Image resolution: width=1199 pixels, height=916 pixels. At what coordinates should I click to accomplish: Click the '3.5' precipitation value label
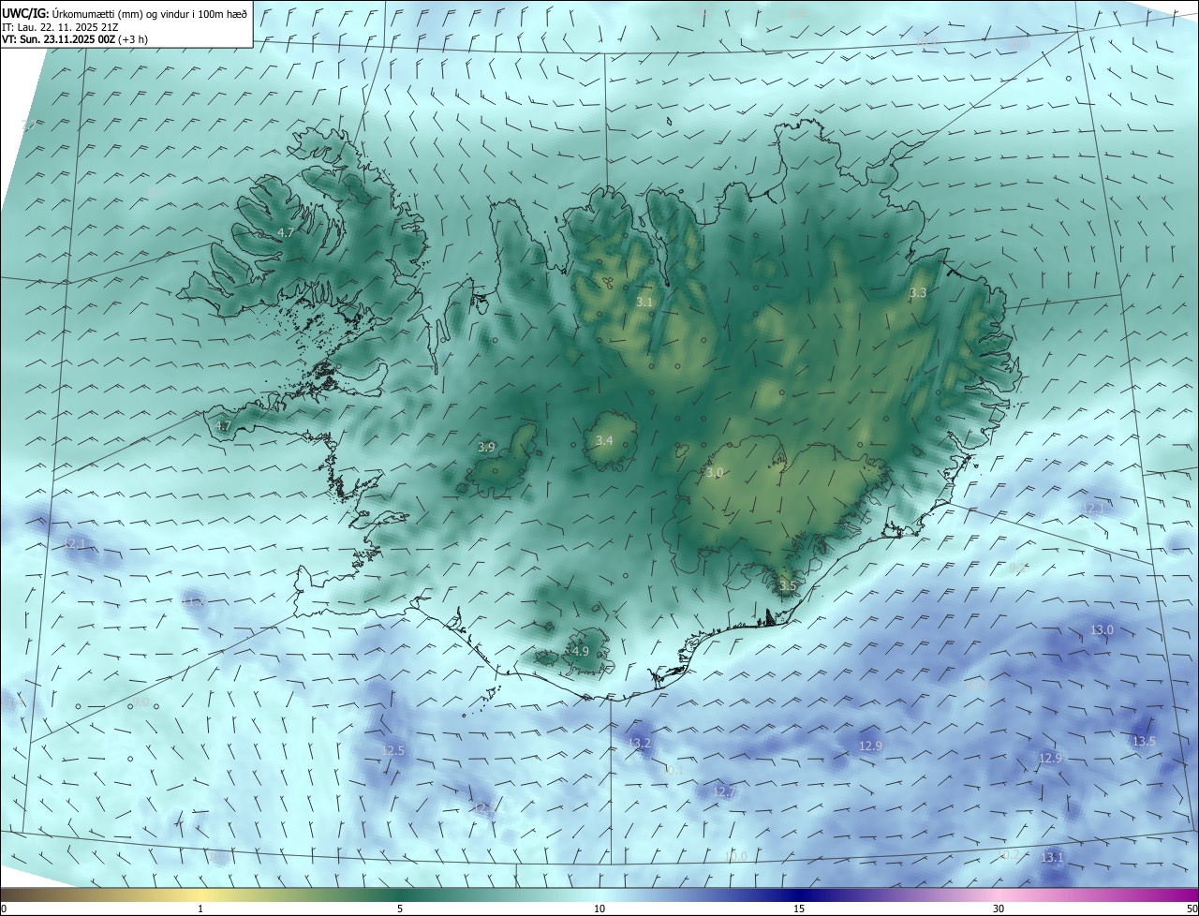[x=787, y=586]
